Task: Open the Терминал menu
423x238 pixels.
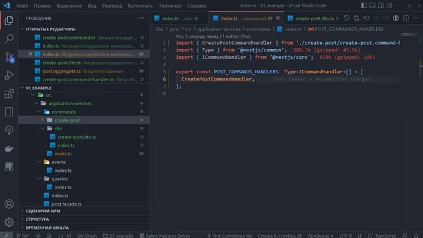Action: coord(170,6)
